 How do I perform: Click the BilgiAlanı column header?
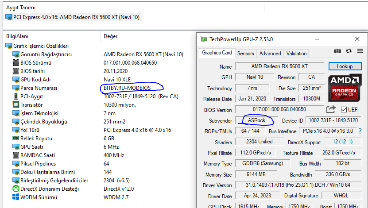tap(17, 36)
